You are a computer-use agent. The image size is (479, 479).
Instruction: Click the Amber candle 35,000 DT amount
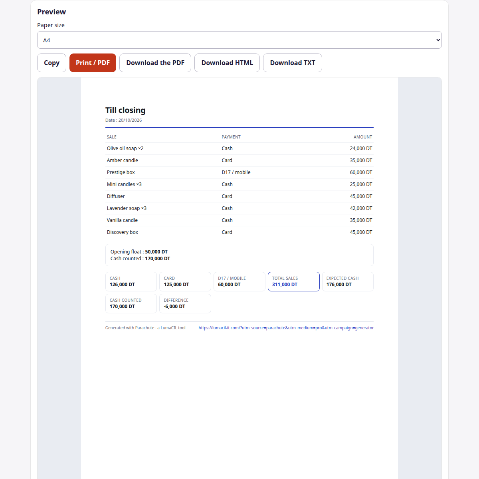tap(361, 160)
